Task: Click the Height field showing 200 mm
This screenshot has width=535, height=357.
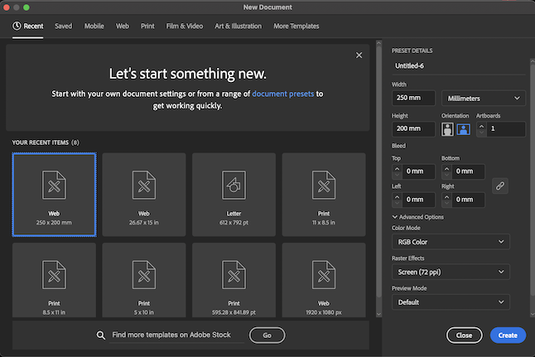Action: 413,129
